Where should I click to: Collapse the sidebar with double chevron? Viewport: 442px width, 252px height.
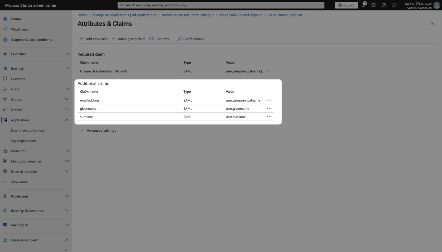tap(66, 250)
